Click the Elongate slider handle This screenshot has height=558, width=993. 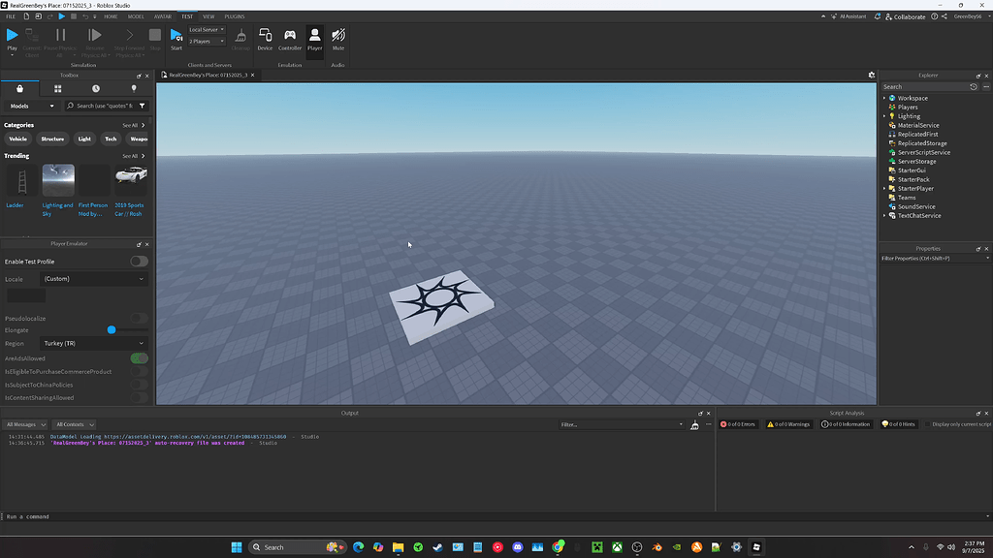(112, 329)
